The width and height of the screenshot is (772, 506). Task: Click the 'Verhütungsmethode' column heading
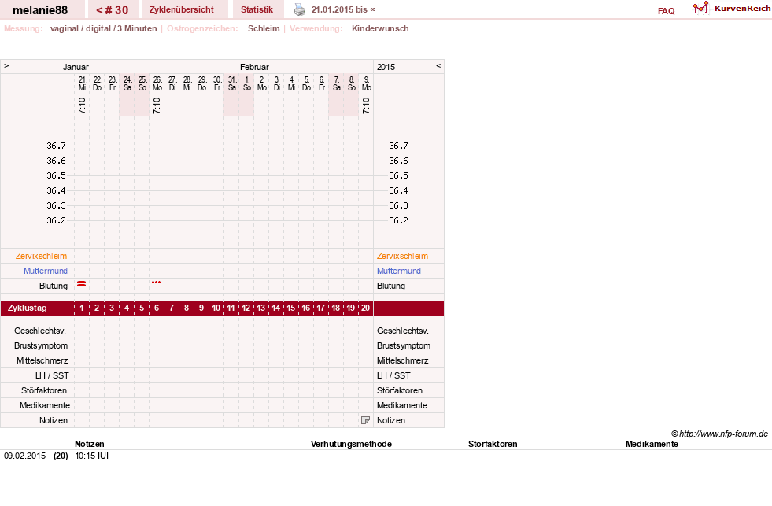pyautogui.click(x=351, y=444)
